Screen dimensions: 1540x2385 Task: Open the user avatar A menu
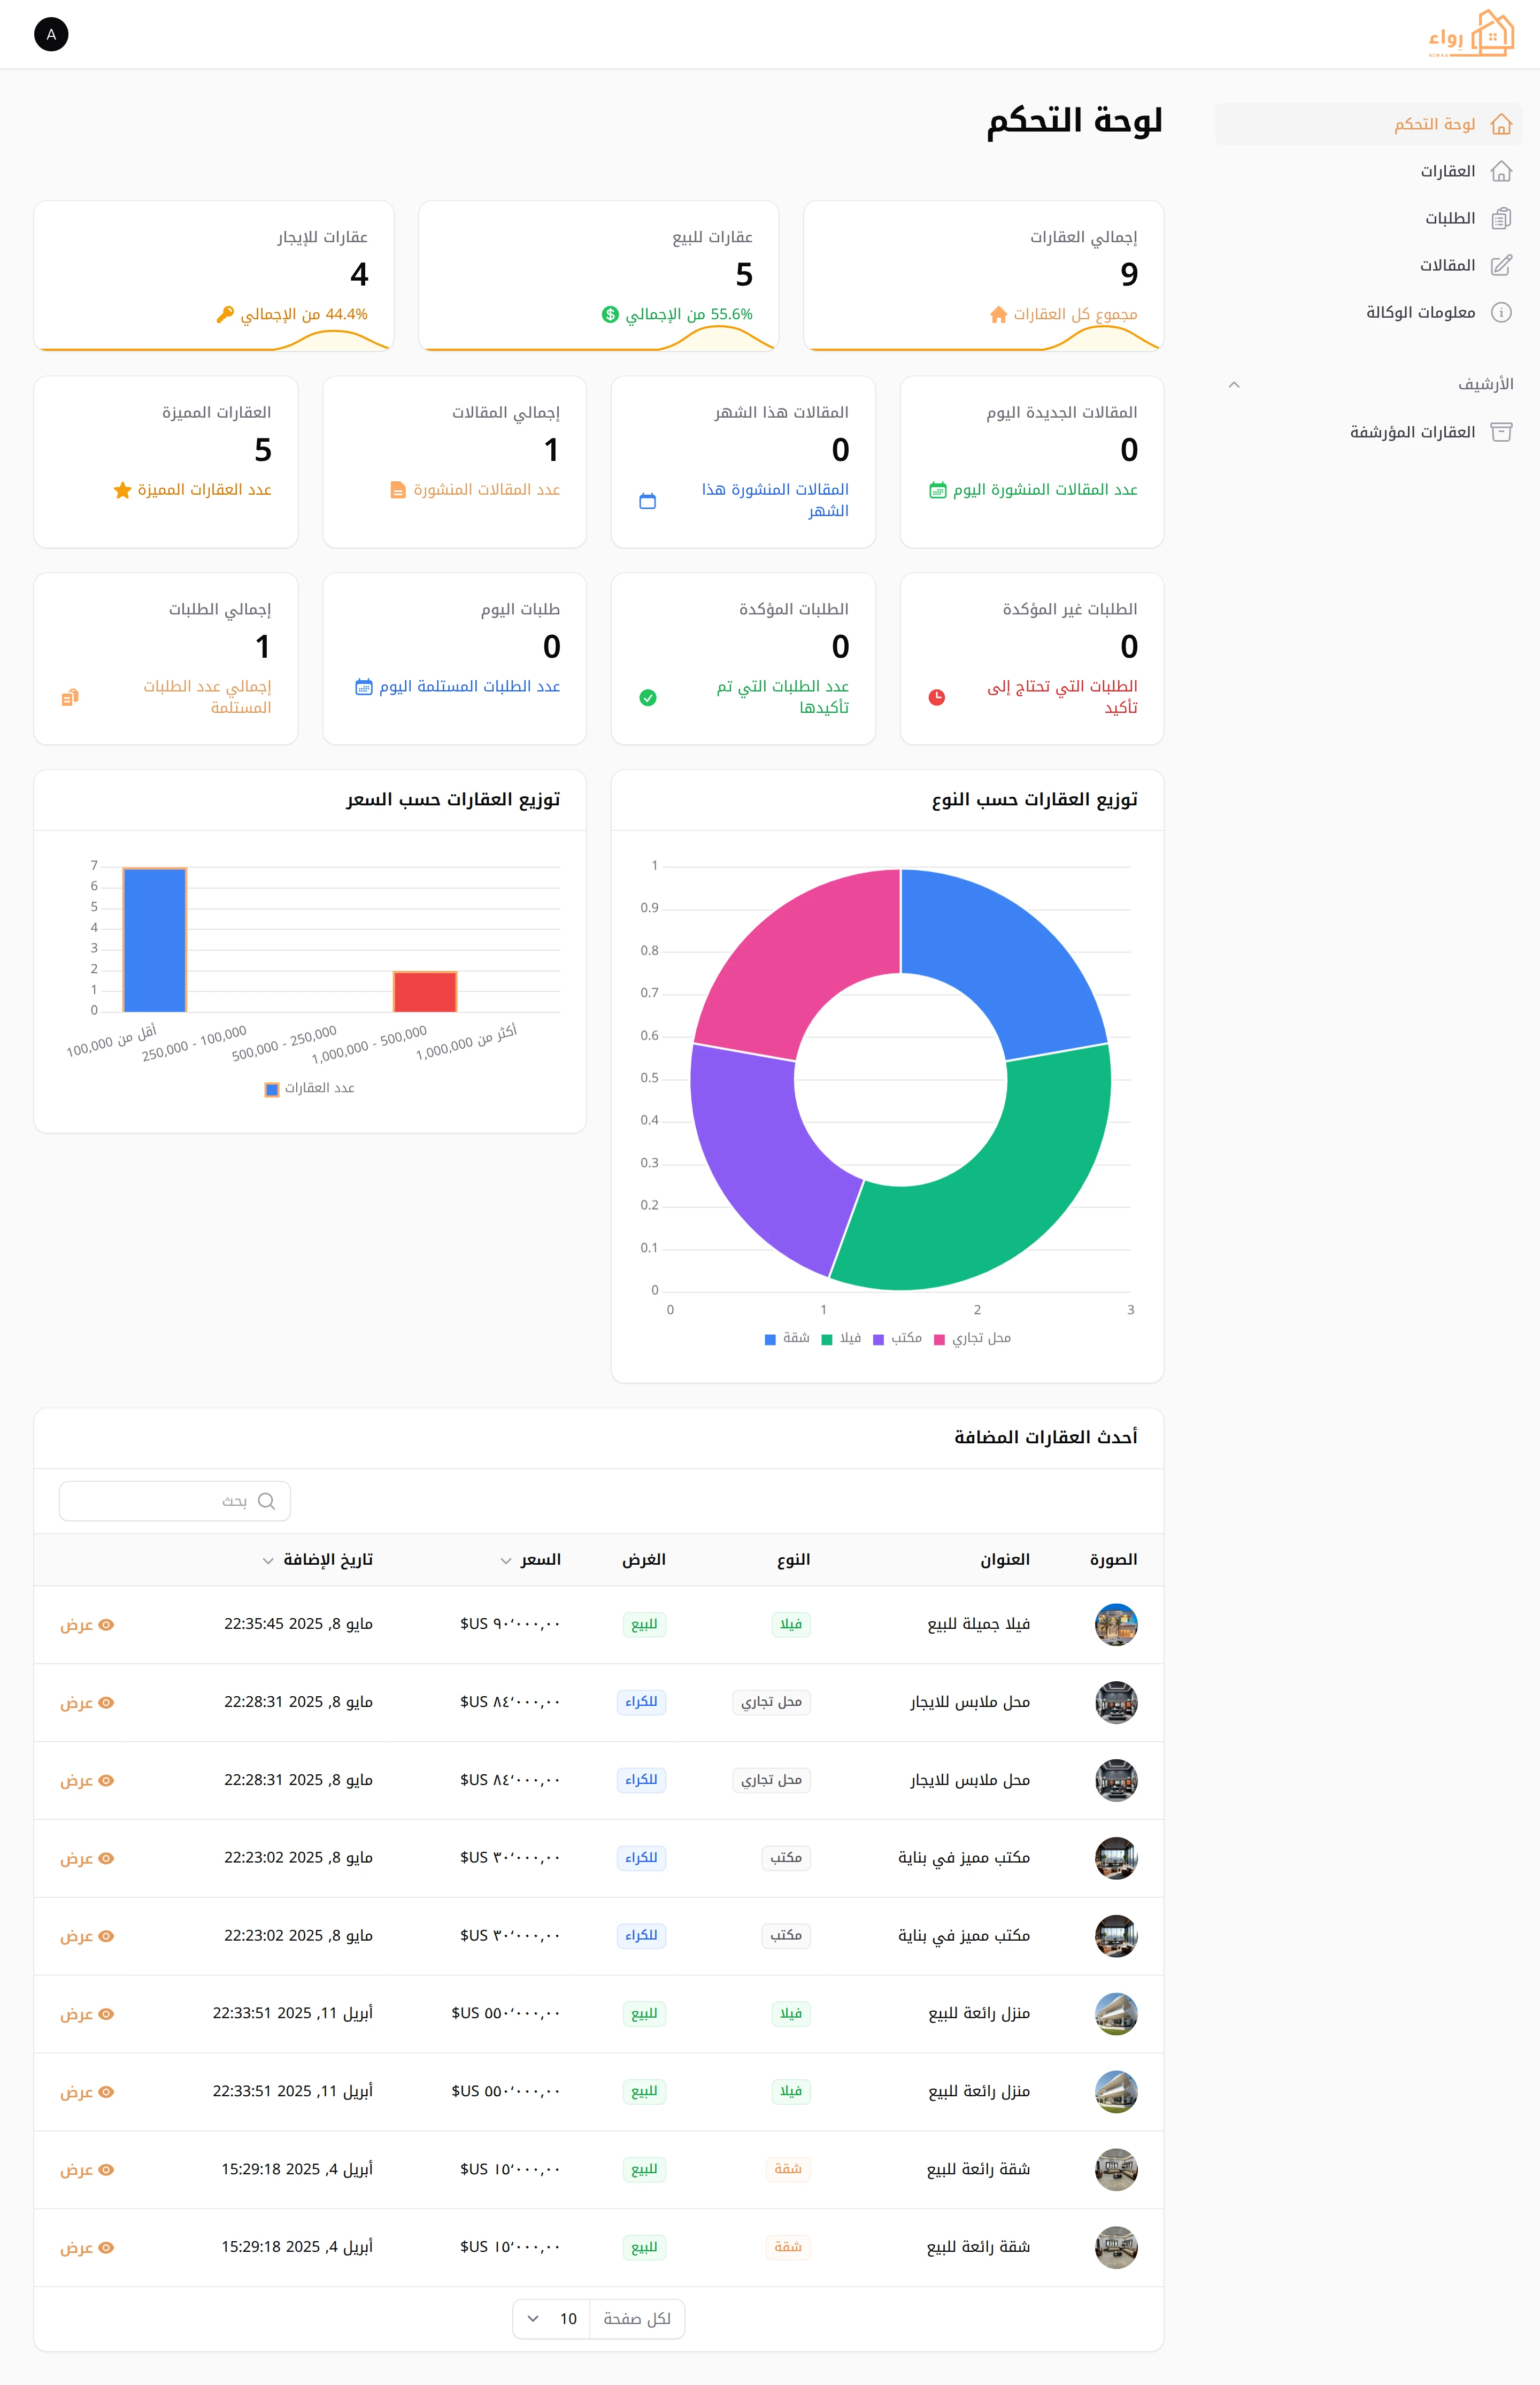[x=51, y=35]
